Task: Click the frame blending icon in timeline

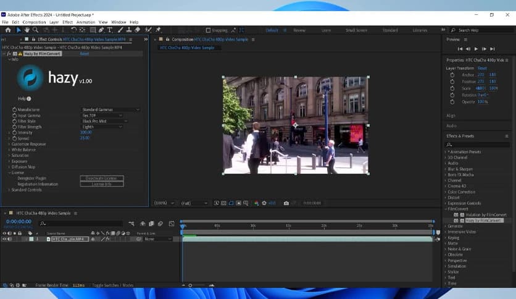Action: [151, 224]
